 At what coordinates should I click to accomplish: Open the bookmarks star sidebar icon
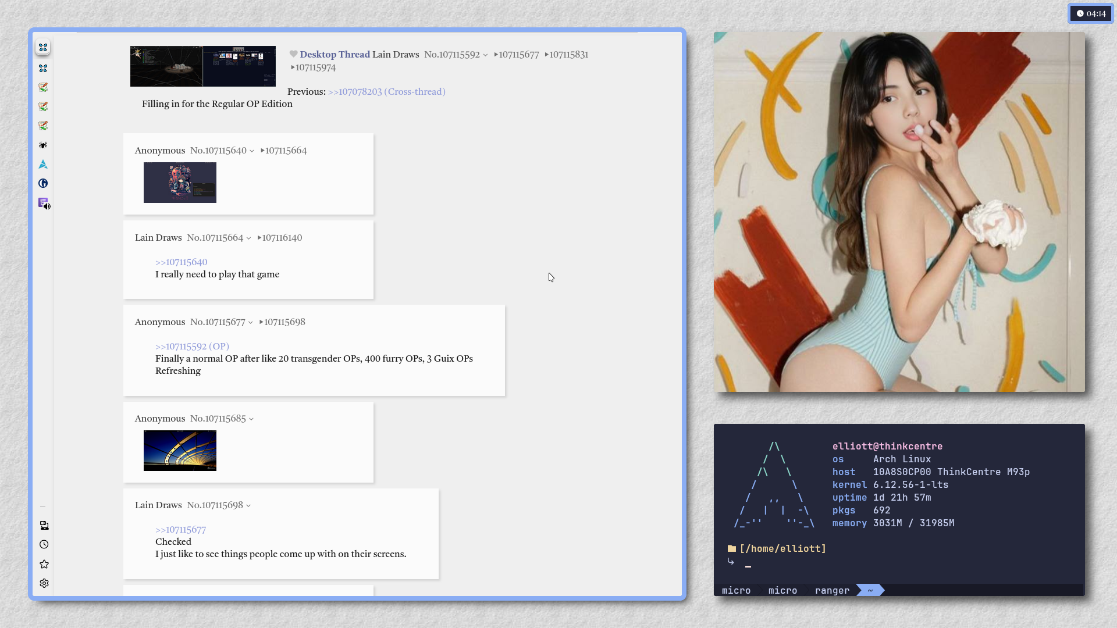tap(44, 564)
